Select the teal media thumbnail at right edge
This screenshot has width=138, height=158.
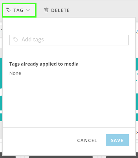[x=137, y=84]
